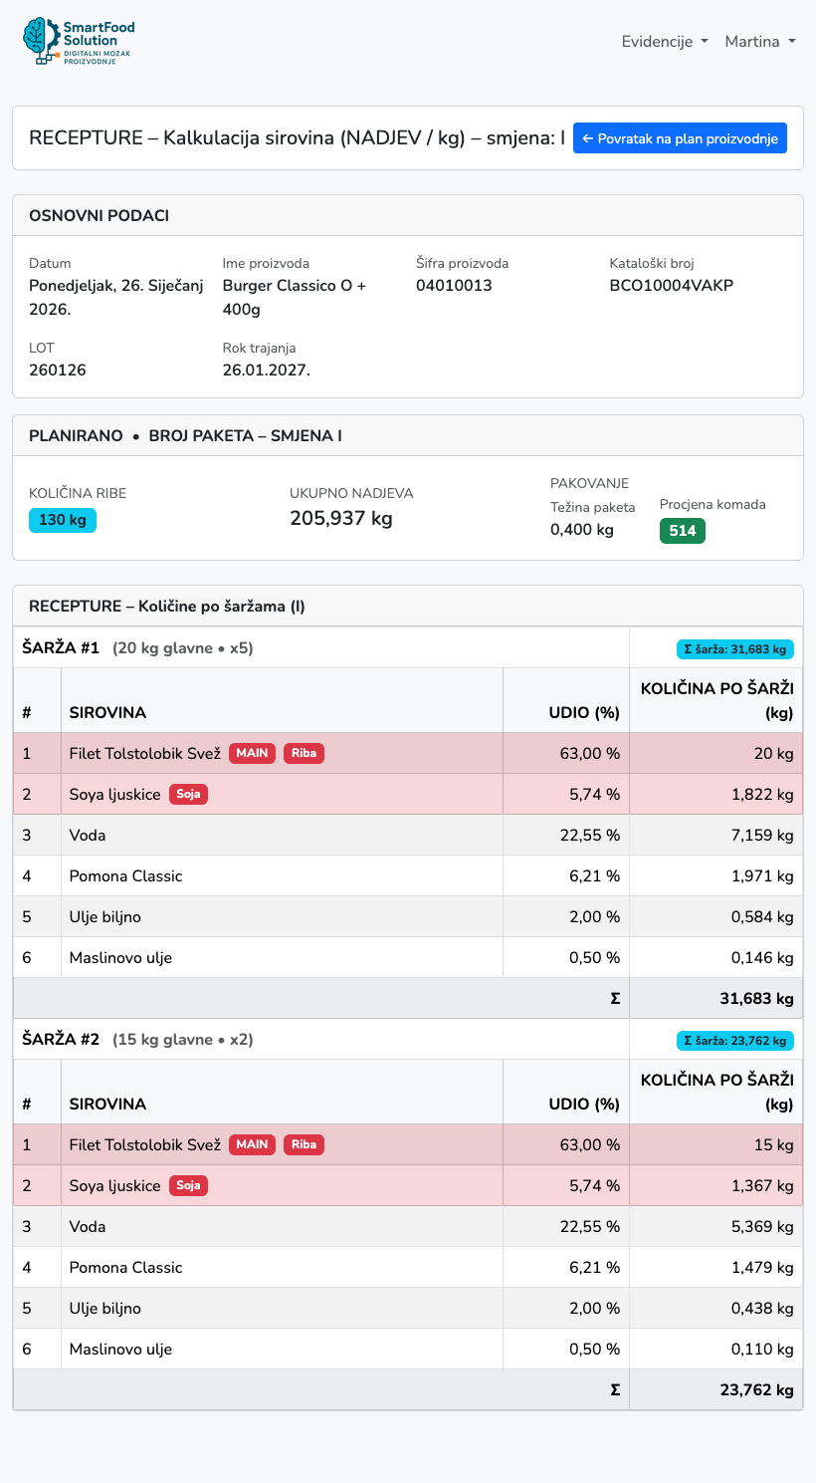Screen dimensions: 816x1483
Task: Click 0,584 kg Ulje biljno cell
Action: point(716,916)
